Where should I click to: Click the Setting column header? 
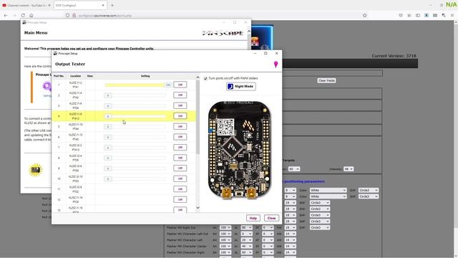tap(145, 76)
